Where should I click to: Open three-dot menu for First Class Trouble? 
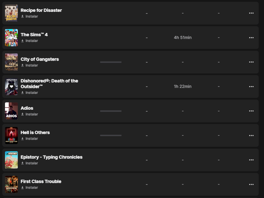pyautogui.click(x=251, y=184)
